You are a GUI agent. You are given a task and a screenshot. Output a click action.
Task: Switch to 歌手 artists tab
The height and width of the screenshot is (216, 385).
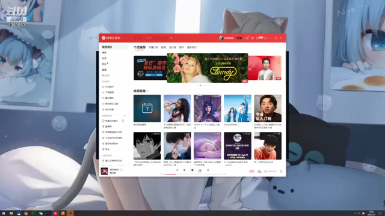click(182, 47)
